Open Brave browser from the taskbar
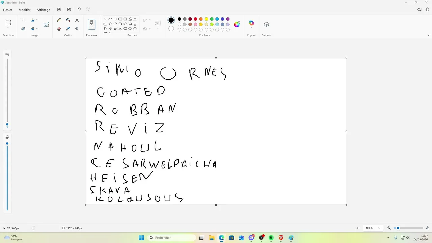This screenshot has width=432, height=243. click(x=281, y=238)
